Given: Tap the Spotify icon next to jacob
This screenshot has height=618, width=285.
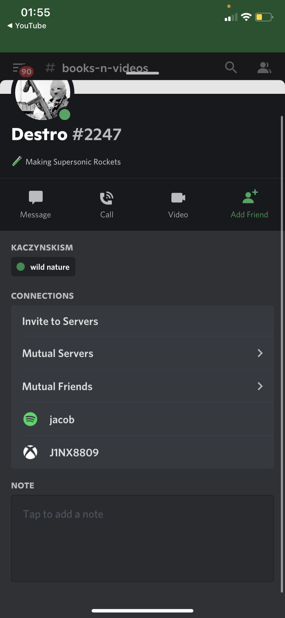Looking at the screenshot, I should [30, 419].
